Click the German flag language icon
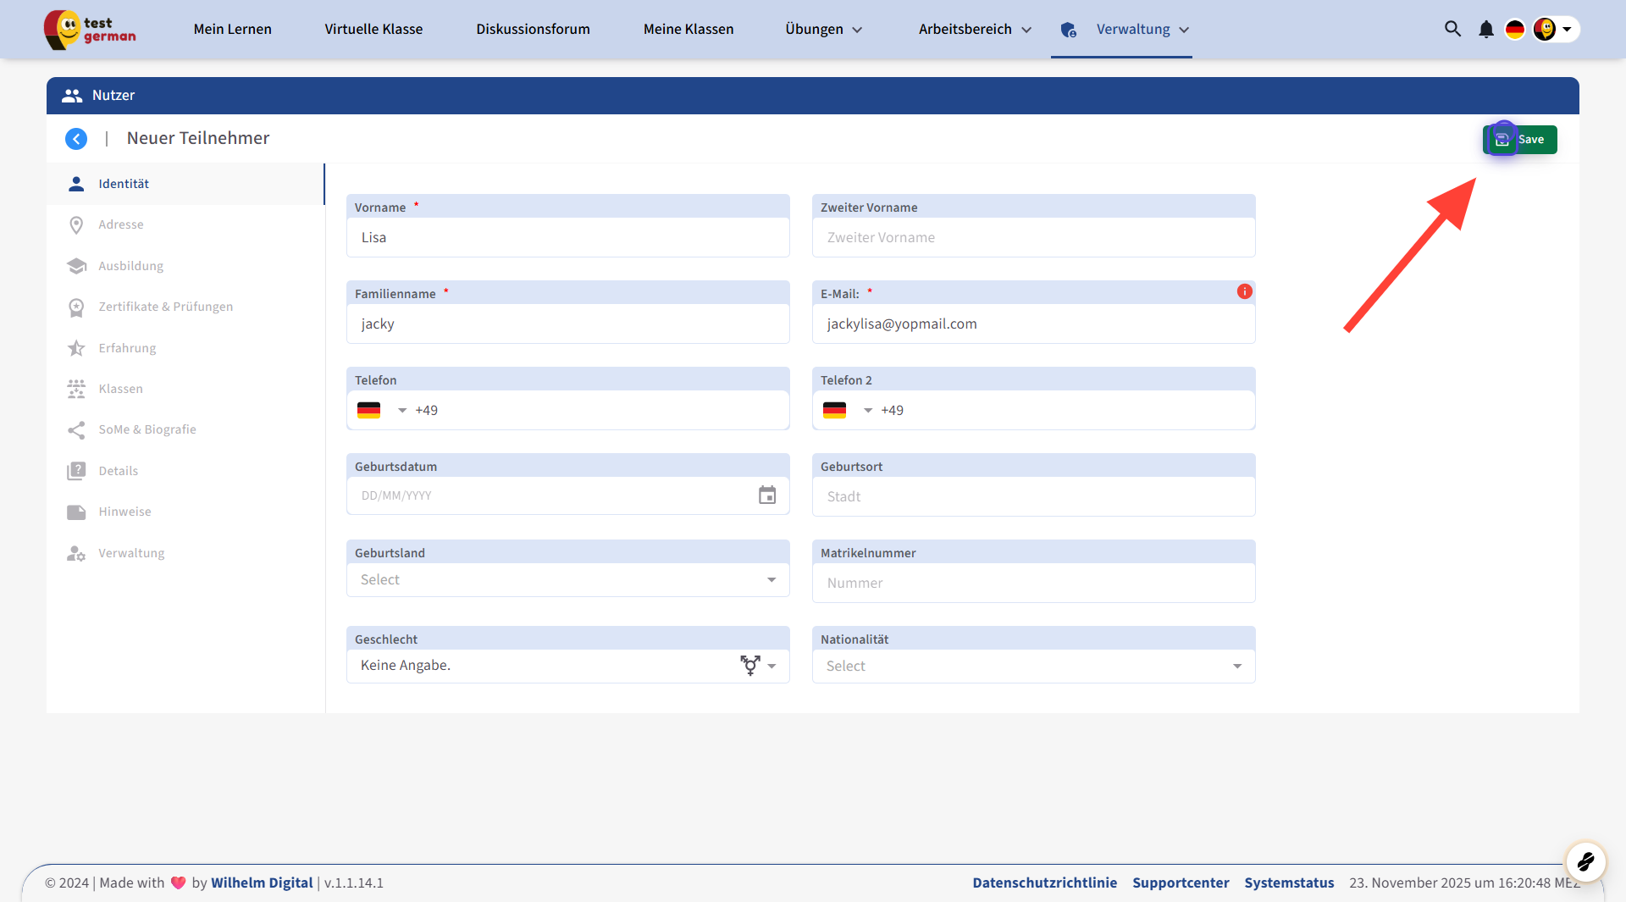This screenshot has height=902, width=1626. pyautogui.click(x=1514, y=30)
